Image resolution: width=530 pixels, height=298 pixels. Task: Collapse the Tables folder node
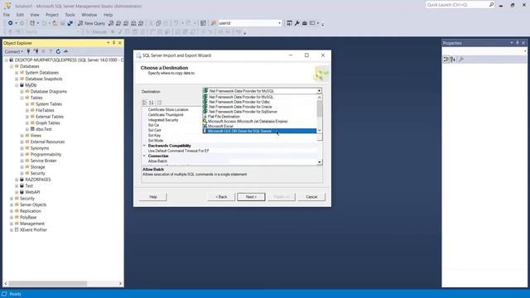tap(22, 98)
